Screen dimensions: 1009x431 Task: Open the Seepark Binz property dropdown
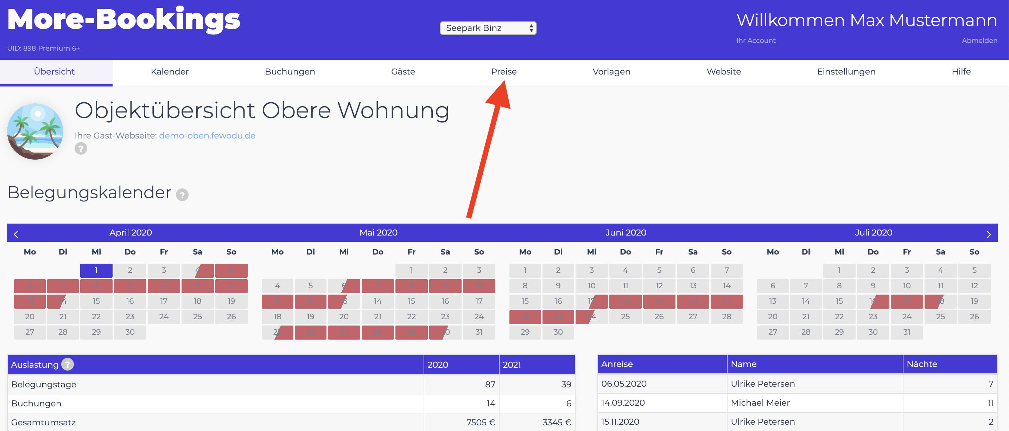[x=488, y=28]
